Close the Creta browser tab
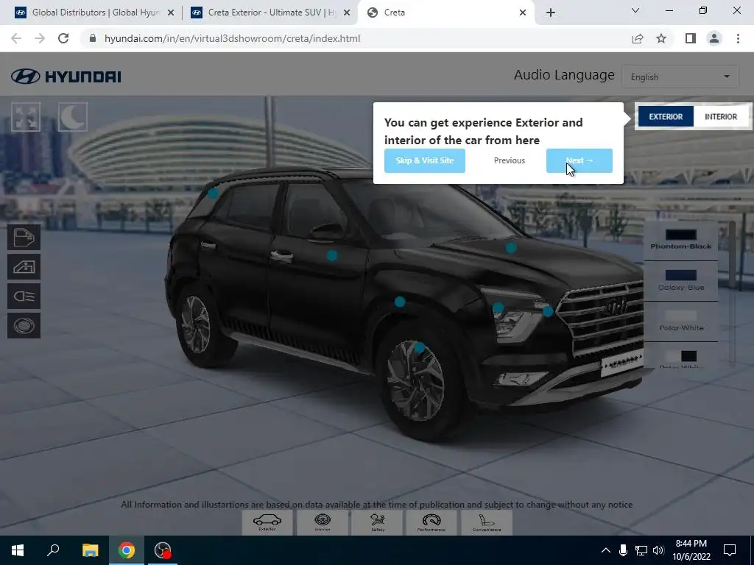 523,13
